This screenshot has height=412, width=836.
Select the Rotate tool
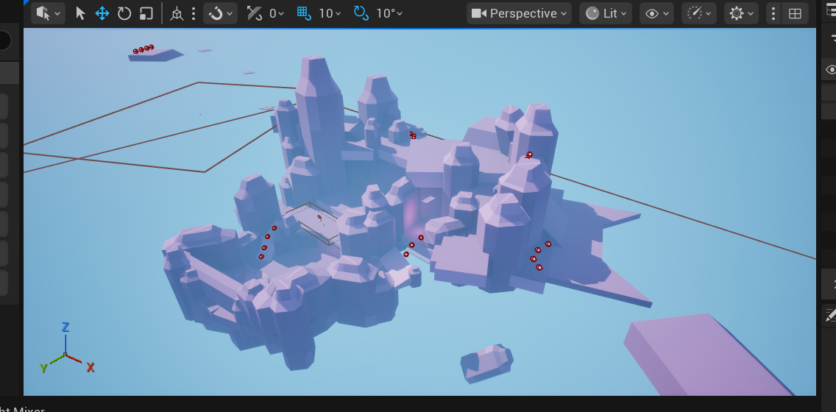coord(124,13)
